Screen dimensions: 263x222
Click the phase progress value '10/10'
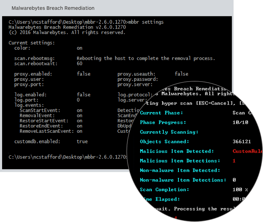tap(240, 123)
